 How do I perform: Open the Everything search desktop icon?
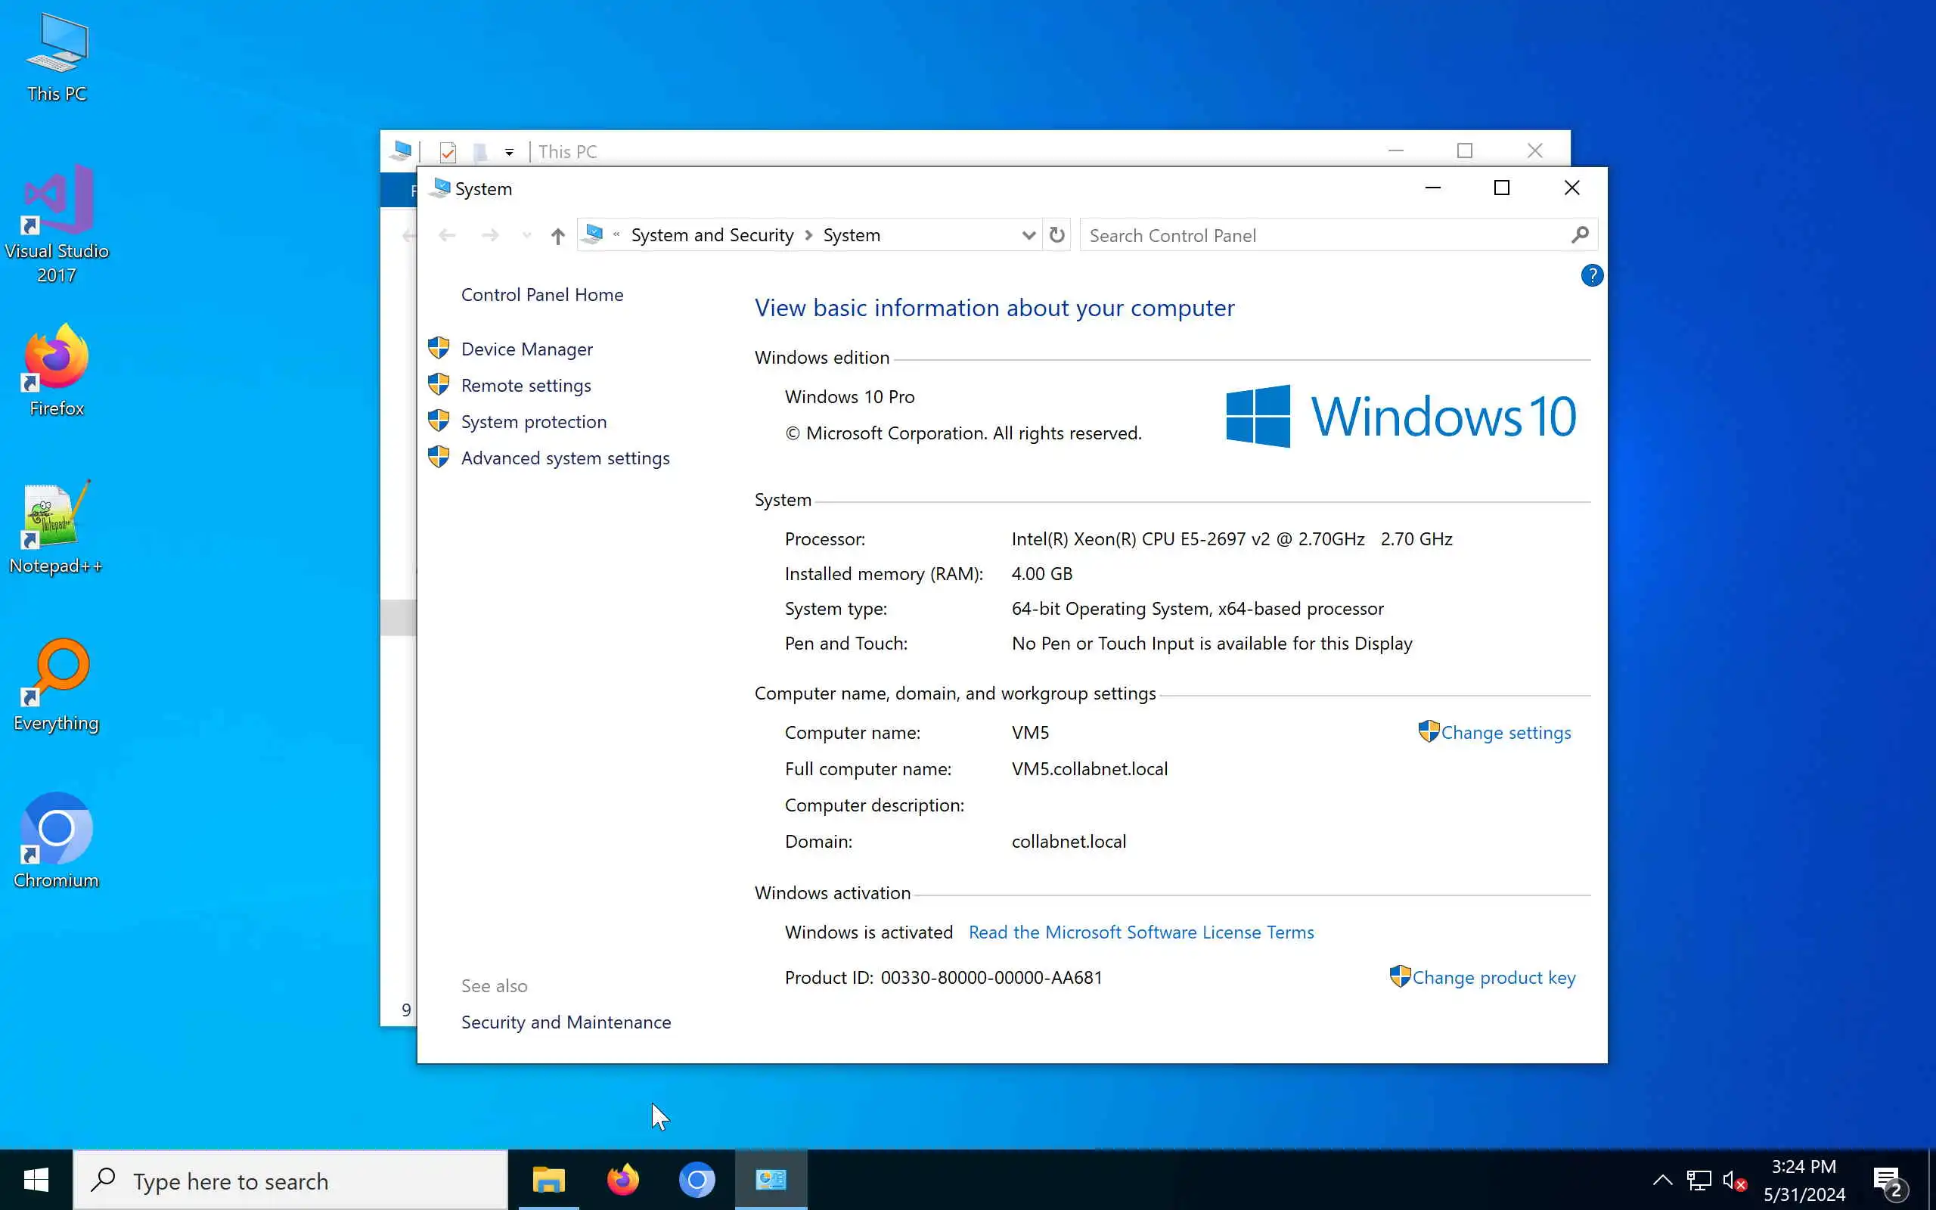[56, 684]
